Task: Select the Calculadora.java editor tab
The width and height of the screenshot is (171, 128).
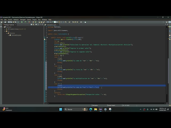Action: click(x=51, y=25)
